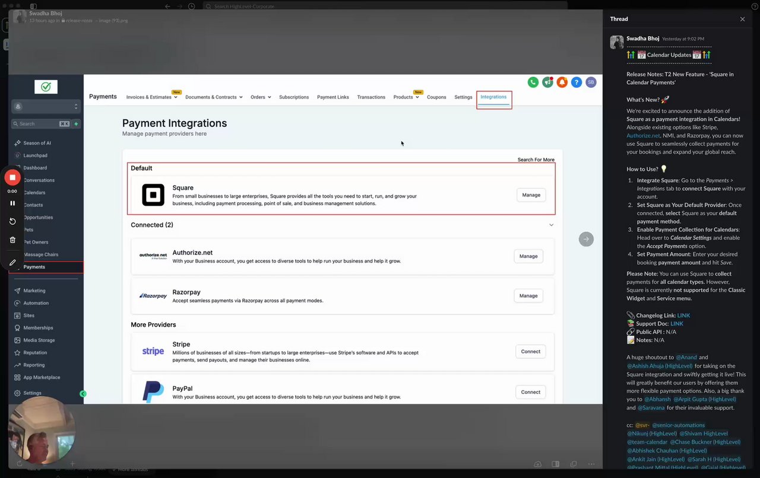This screenshot has height=478, width=760.
Task: Open the megaphone announcements icon
Action: click(547, 82)
